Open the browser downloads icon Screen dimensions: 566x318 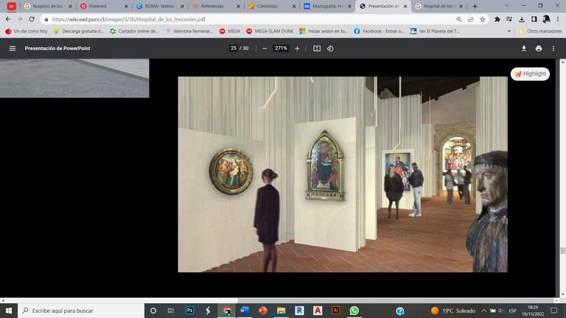coord(522,19)
